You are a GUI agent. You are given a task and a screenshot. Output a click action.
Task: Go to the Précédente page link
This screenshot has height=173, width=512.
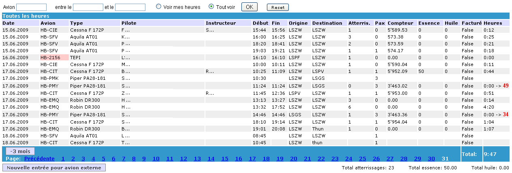(x=39, y=158)
